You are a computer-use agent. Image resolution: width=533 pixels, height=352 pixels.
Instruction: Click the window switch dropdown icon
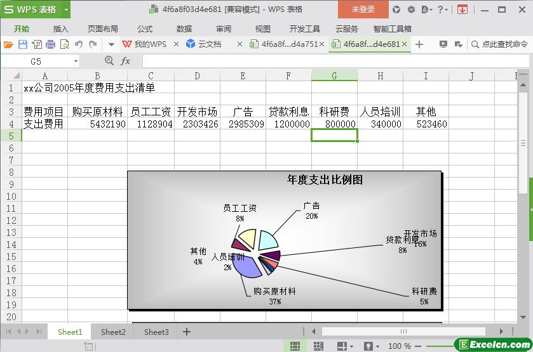click(x=459, y=44)
